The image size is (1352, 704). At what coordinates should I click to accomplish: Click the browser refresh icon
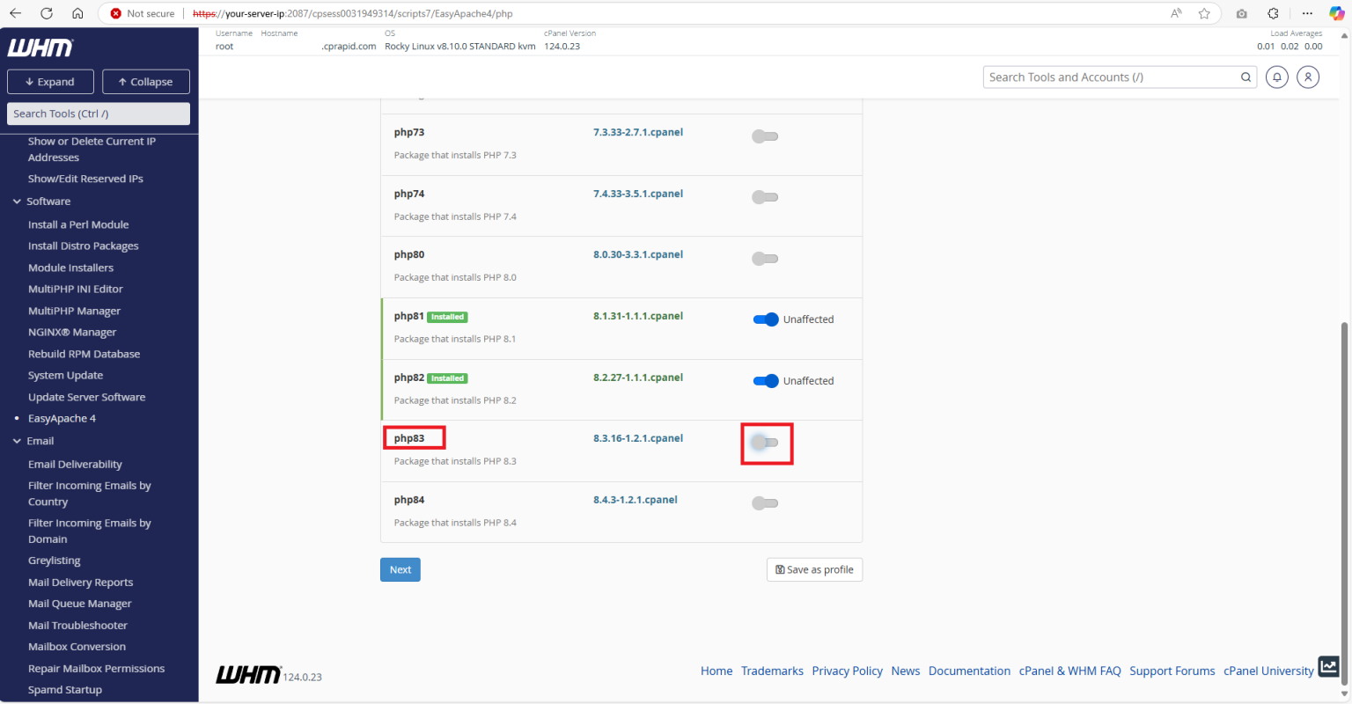[46, 13]
